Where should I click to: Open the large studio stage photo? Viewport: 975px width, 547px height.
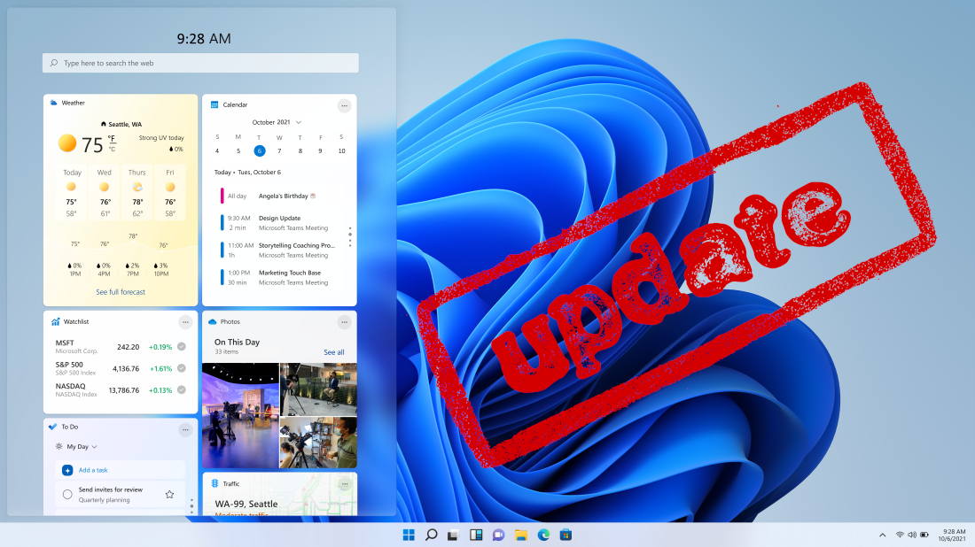tap(240, 415)
